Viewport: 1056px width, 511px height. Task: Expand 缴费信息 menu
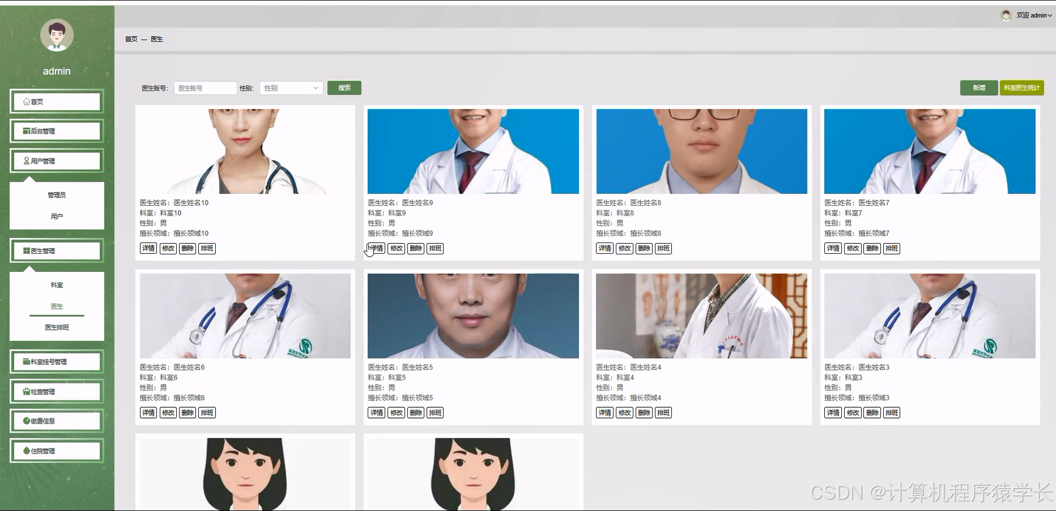(x=57, y=421)
